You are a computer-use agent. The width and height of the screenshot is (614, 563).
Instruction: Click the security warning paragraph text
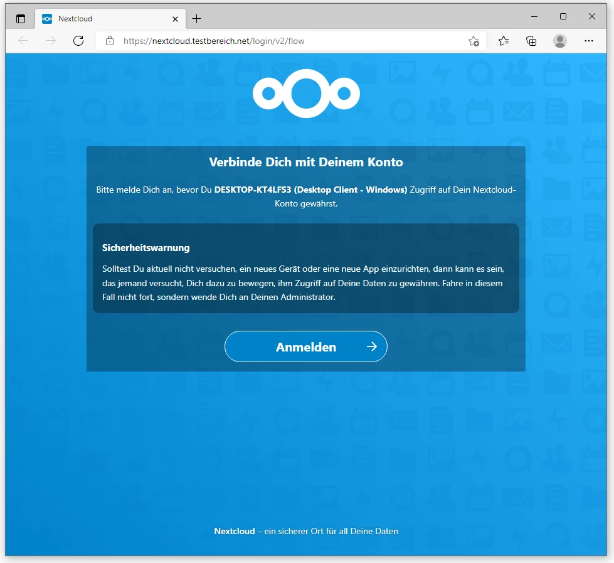(303, 283)
